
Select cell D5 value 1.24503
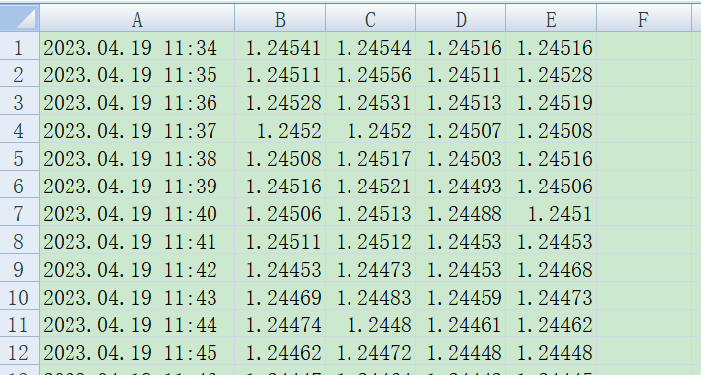click(461, 157)
